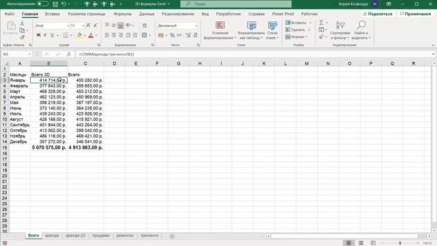Click the paste clipboard icon (Вставить)
The height and width of the screenshot is (246, 437).
[11, 26]
